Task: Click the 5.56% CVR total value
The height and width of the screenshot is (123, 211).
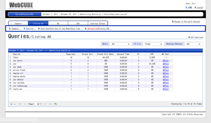Action: [152, 57]
